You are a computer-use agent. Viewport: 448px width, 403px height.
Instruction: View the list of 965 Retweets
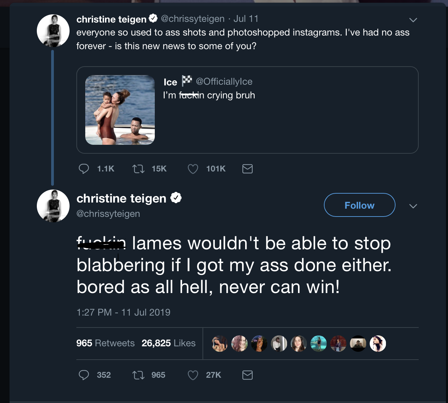point(105,343)
